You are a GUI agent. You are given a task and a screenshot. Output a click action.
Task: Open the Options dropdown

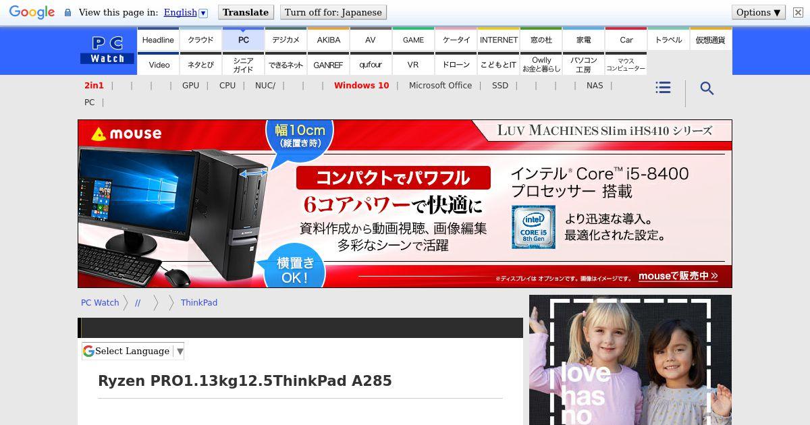[x=759, y=12]
